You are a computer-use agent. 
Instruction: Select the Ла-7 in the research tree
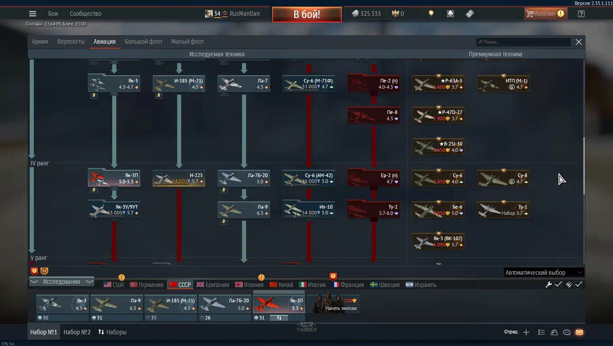(244, 84)
